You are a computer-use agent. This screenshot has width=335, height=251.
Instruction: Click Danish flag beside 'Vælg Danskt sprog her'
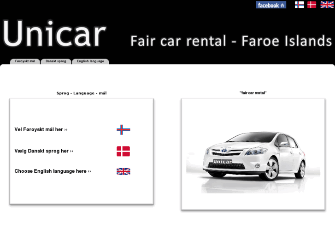pyautogui.click(x=123, y=151)
